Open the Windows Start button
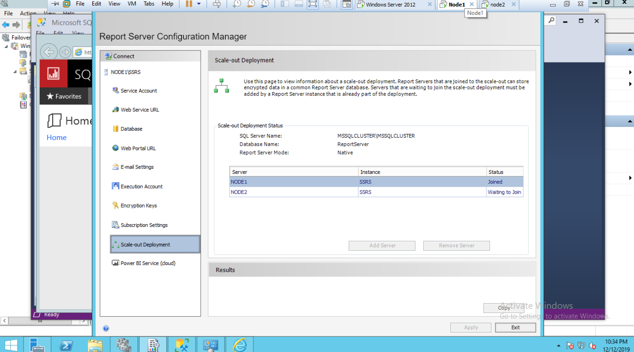Screen dimensions: 634x352 (x=10, y=345)
